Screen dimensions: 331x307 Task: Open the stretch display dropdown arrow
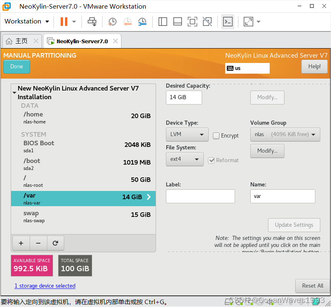point(259,21)
